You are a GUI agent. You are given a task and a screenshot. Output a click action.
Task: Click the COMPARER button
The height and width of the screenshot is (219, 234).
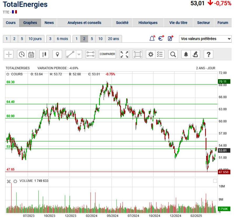coord(107,54)
